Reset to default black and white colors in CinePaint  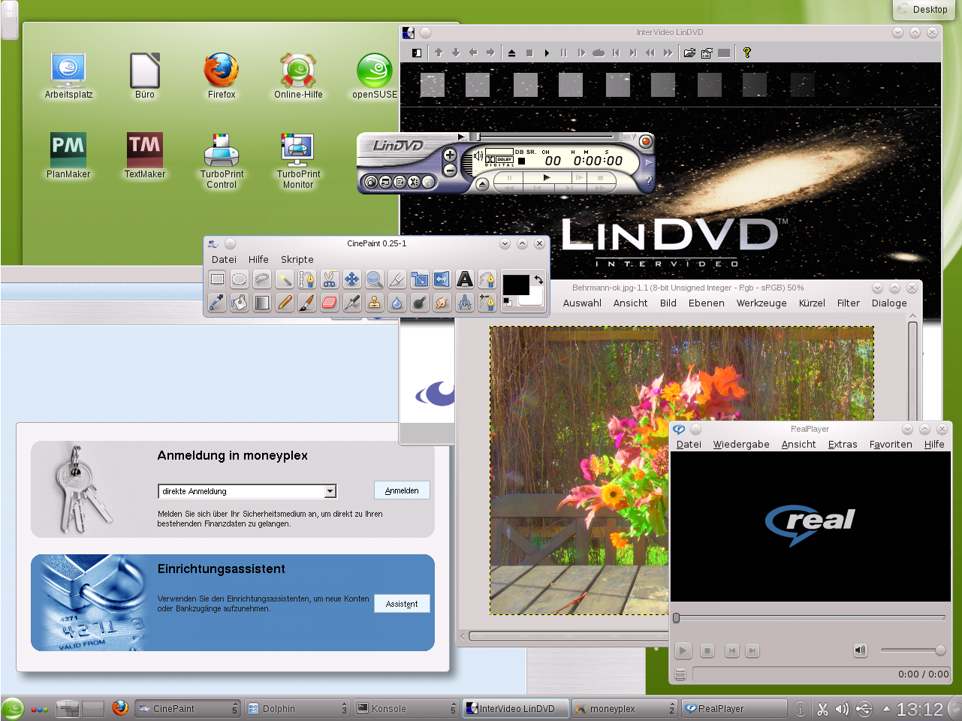[x=507, y=301]
